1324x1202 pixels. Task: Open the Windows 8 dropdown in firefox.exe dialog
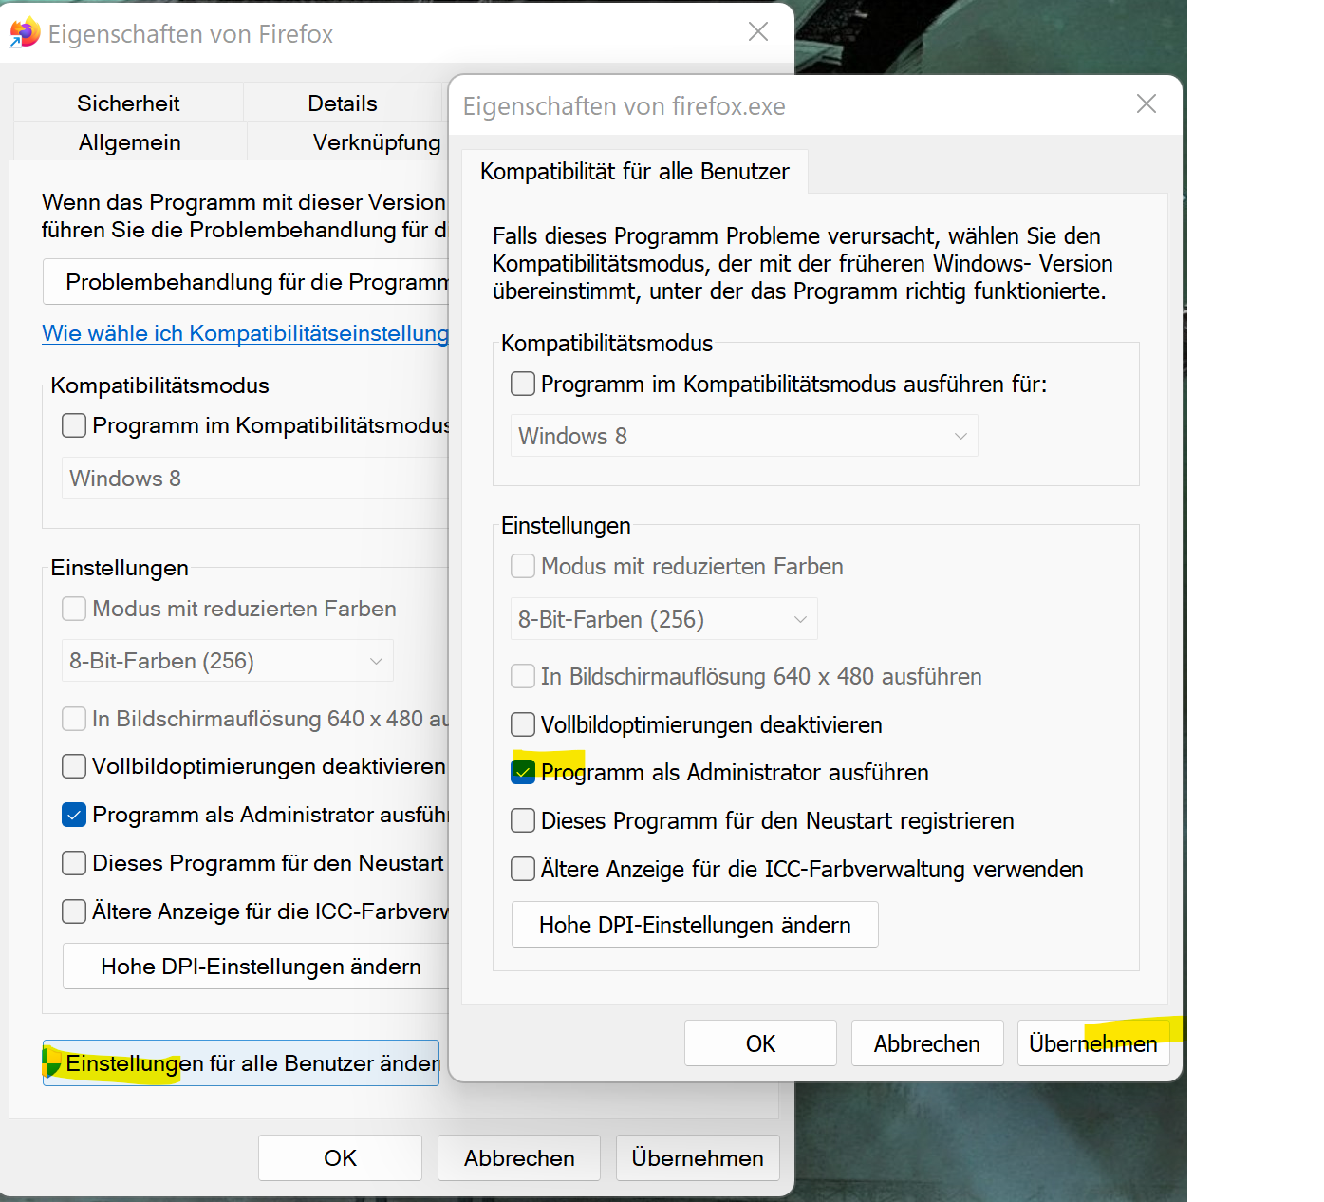[744, 436]
